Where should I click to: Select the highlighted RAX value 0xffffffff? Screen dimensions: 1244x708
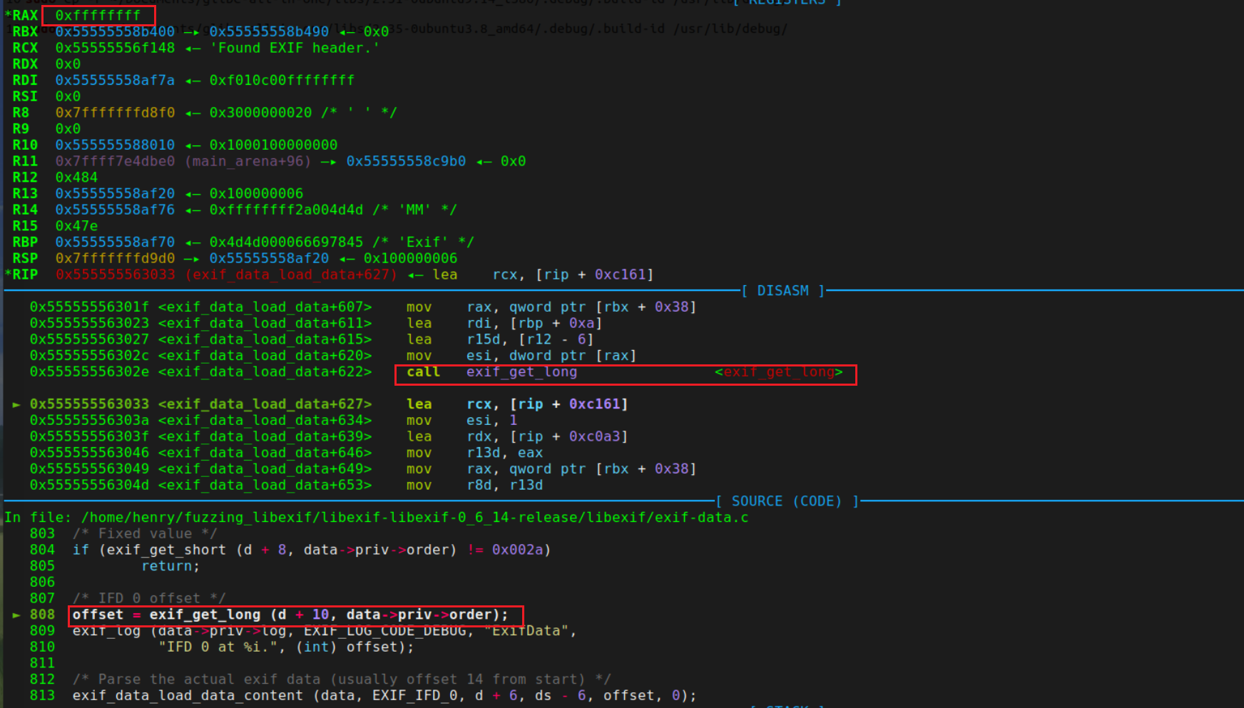click(x=98, y=15)
